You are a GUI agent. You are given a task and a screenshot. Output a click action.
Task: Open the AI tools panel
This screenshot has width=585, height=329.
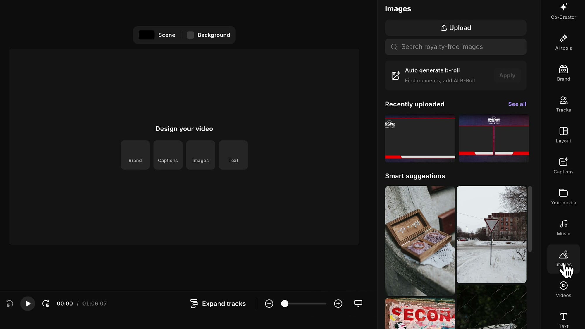[563, 42]
